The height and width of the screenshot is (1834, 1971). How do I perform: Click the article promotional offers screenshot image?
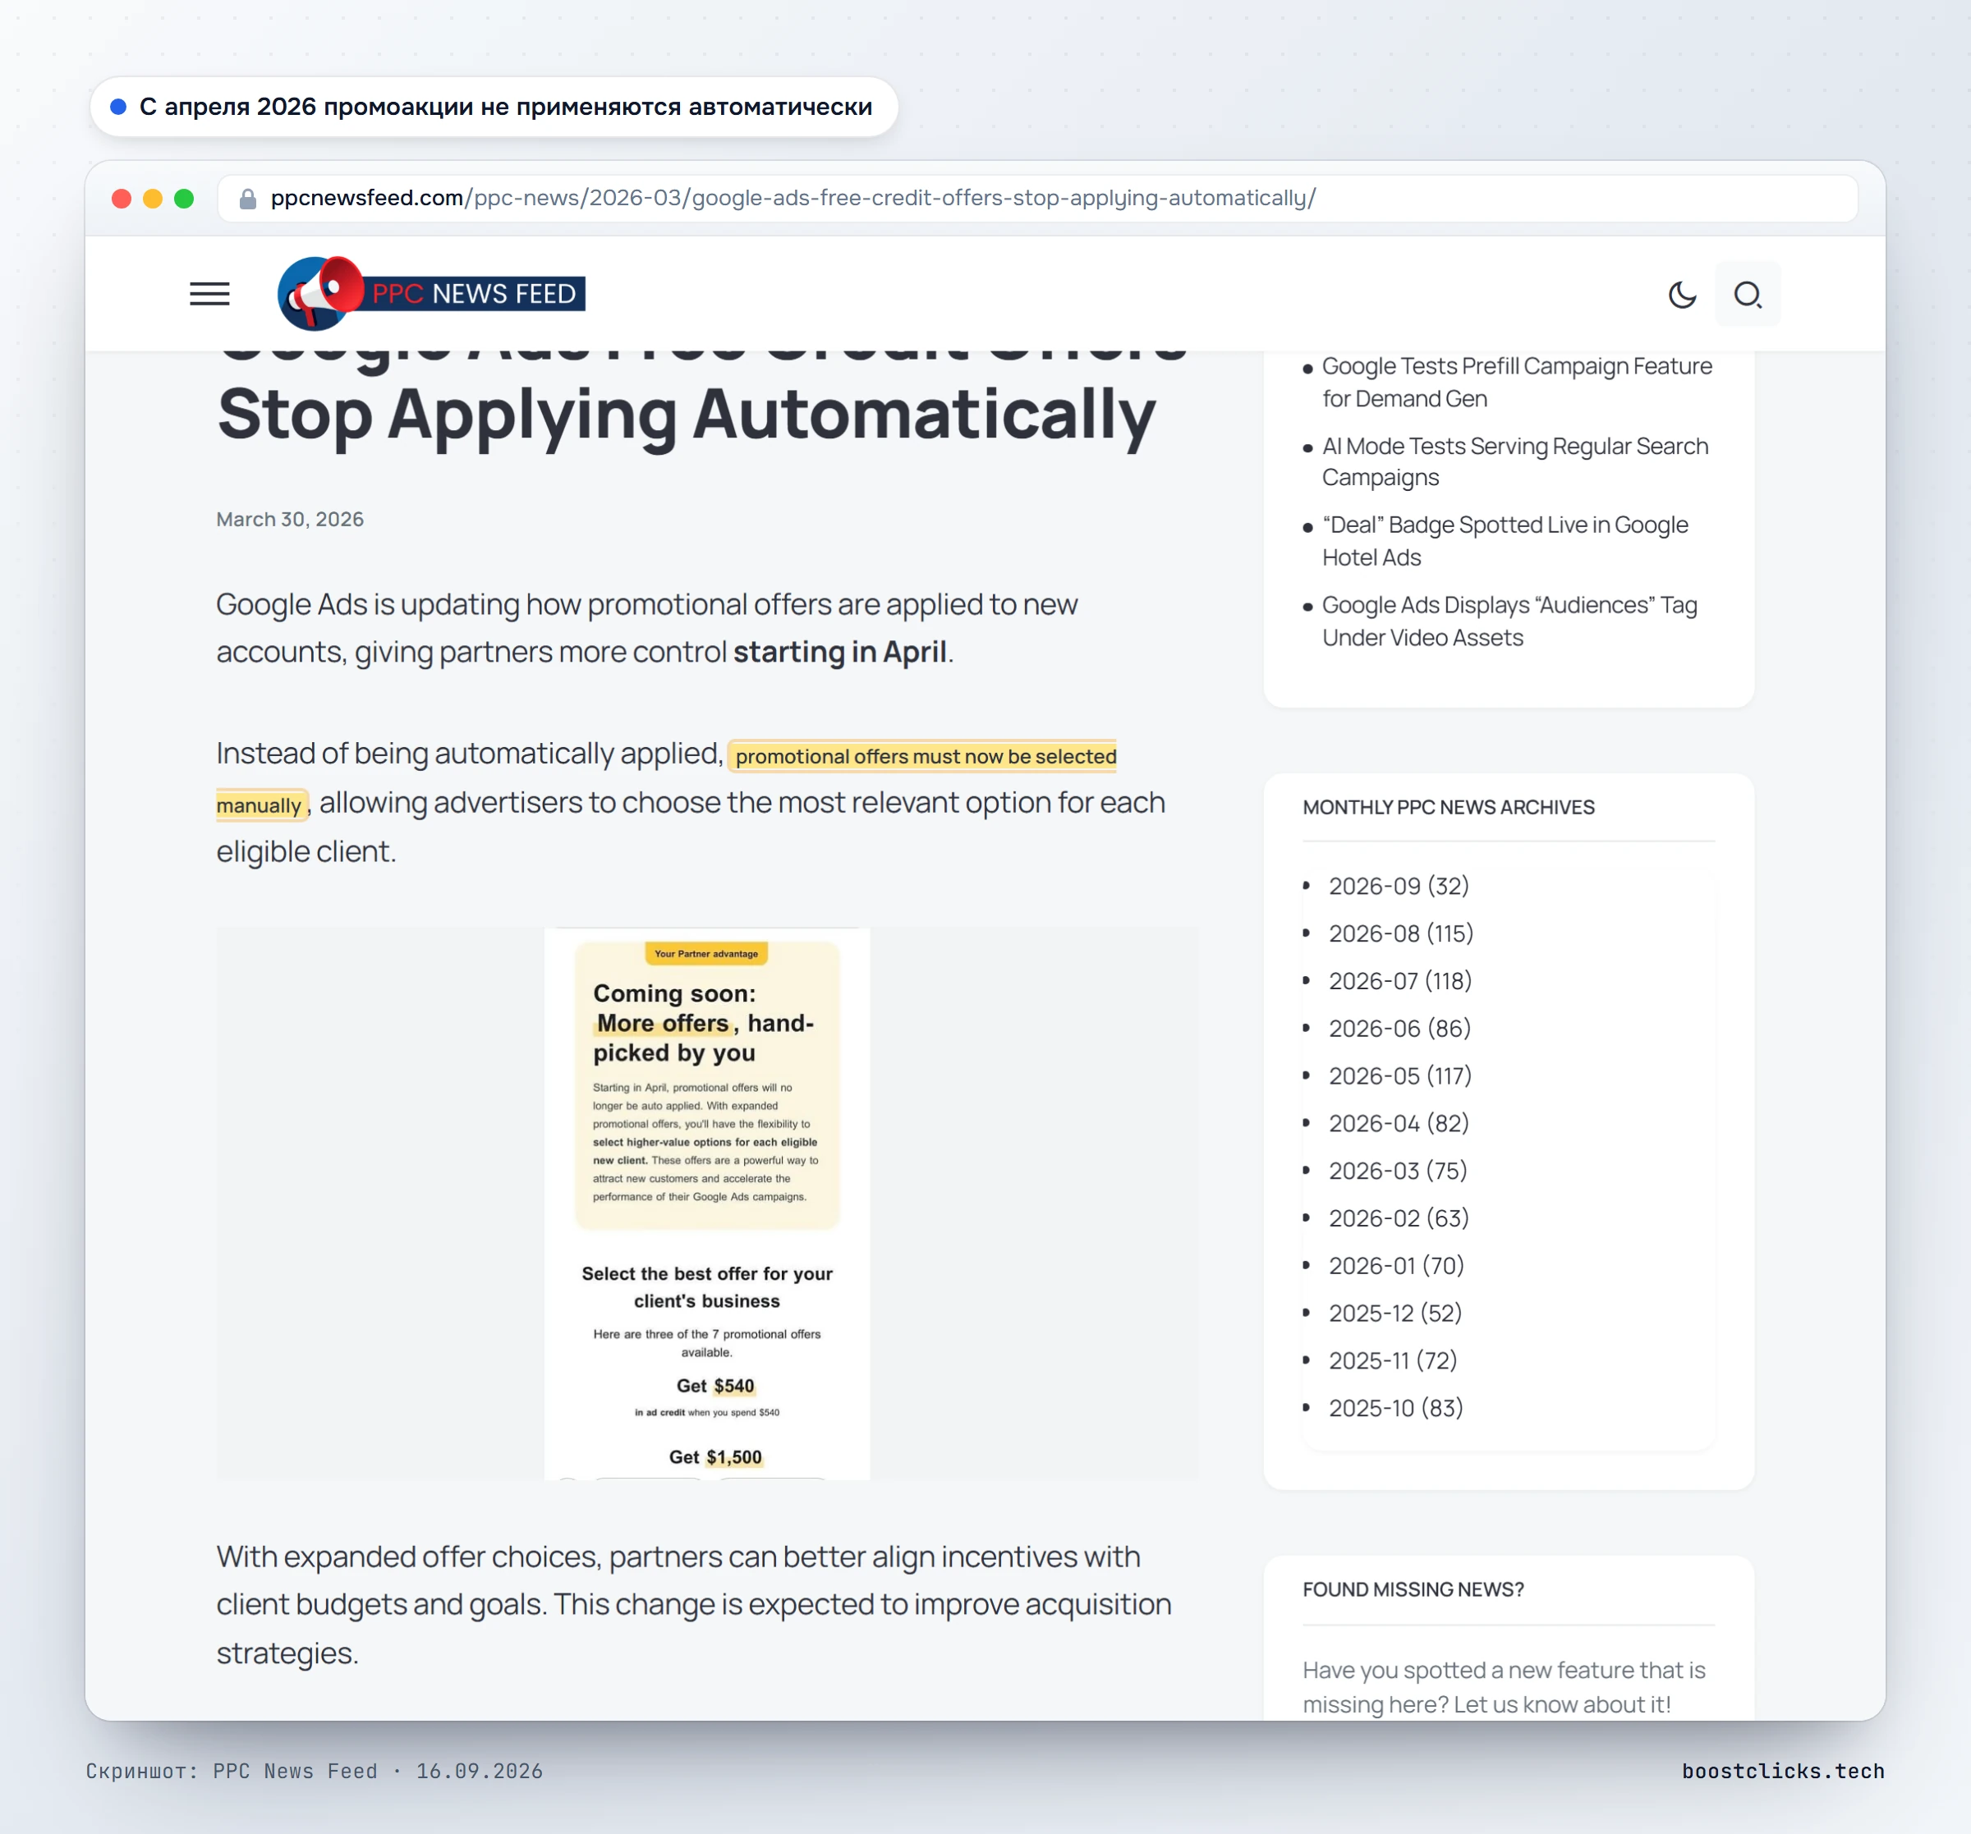click(707, 1204)
